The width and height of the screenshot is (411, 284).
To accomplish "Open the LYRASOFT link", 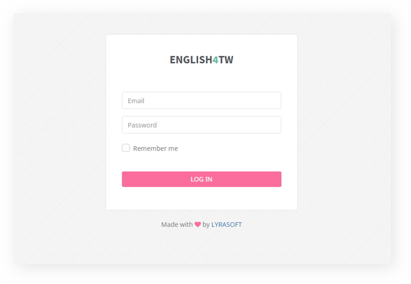I will (x=226, y=225).
